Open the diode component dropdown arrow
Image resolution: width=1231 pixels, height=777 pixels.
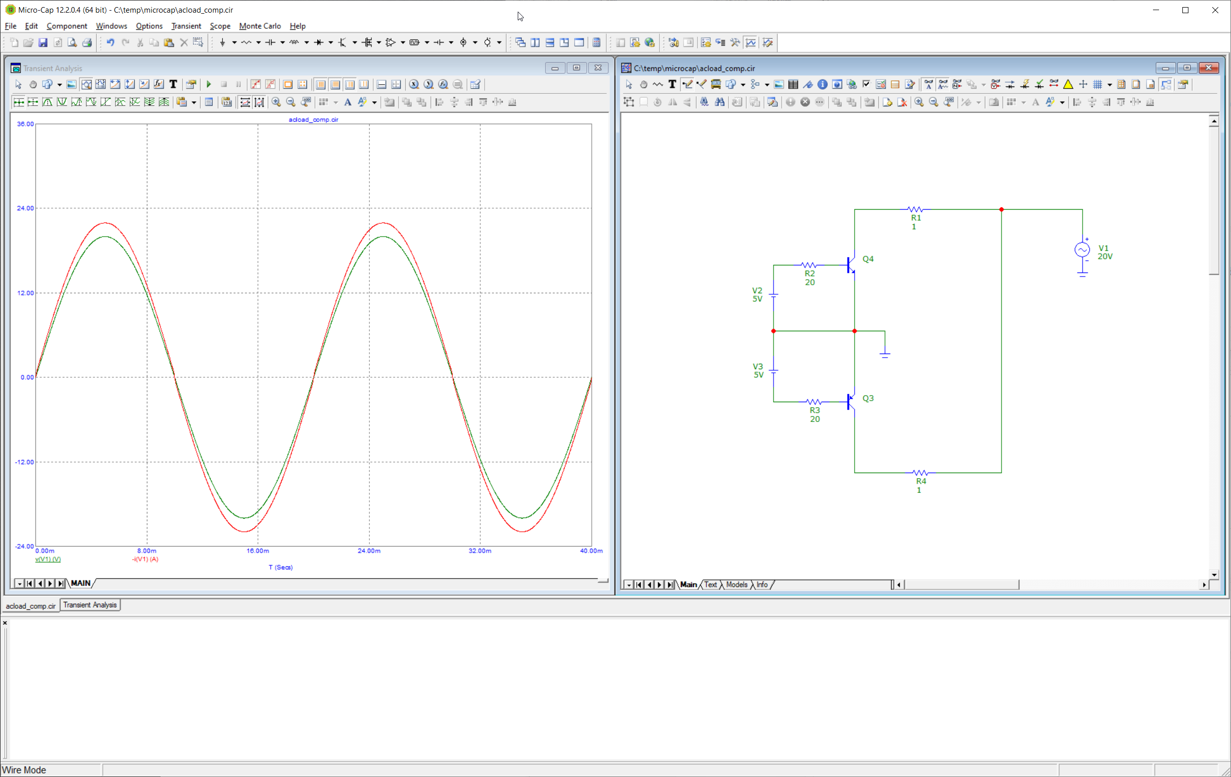pos(331,43)
